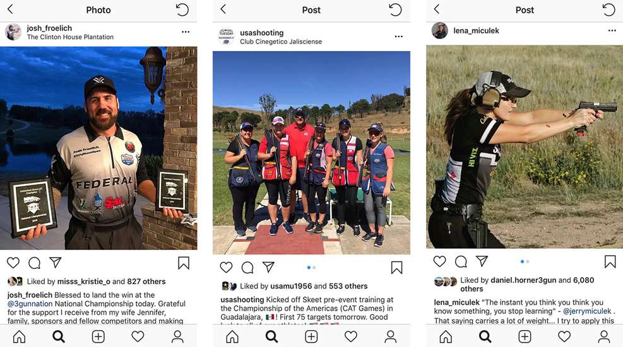Open the options menu for the josh_froelich post

[186, 31]
